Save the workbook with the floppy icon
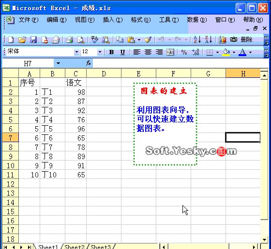Viewport: 271px width, 249px height. pyautogui.click(x=33, y=40)
